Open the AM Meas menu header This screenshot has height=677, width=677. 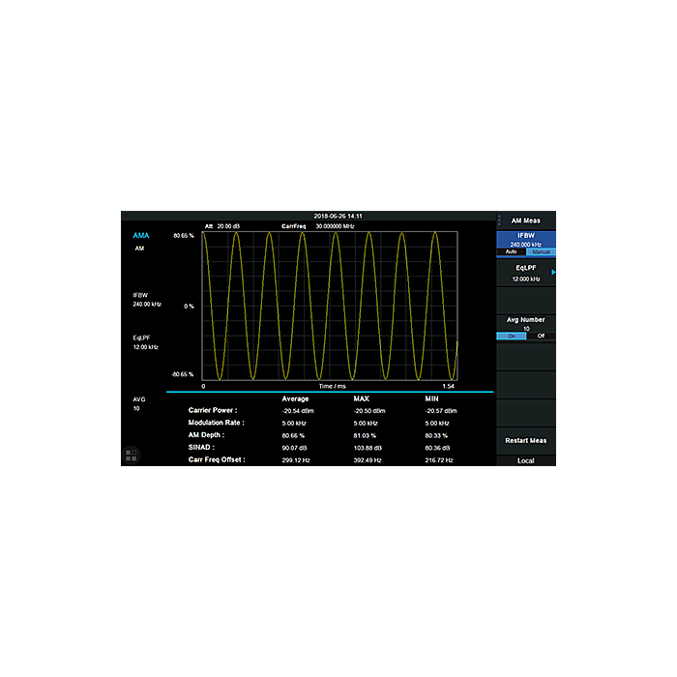point(525,221)
